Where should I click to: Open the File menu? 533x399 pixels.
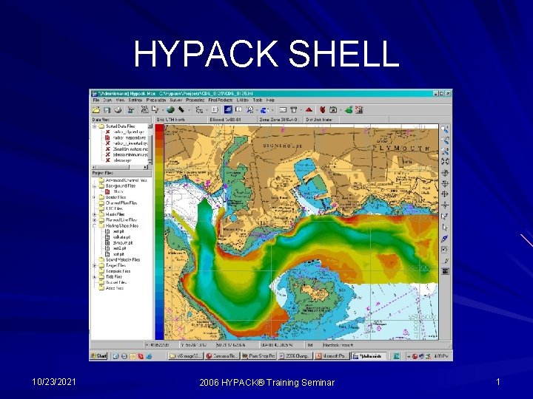pyautogui.click(x=96, y=100)
